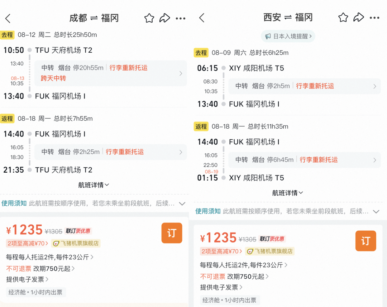Open 烟台 停20h55m transfer details

click(111, 73)
